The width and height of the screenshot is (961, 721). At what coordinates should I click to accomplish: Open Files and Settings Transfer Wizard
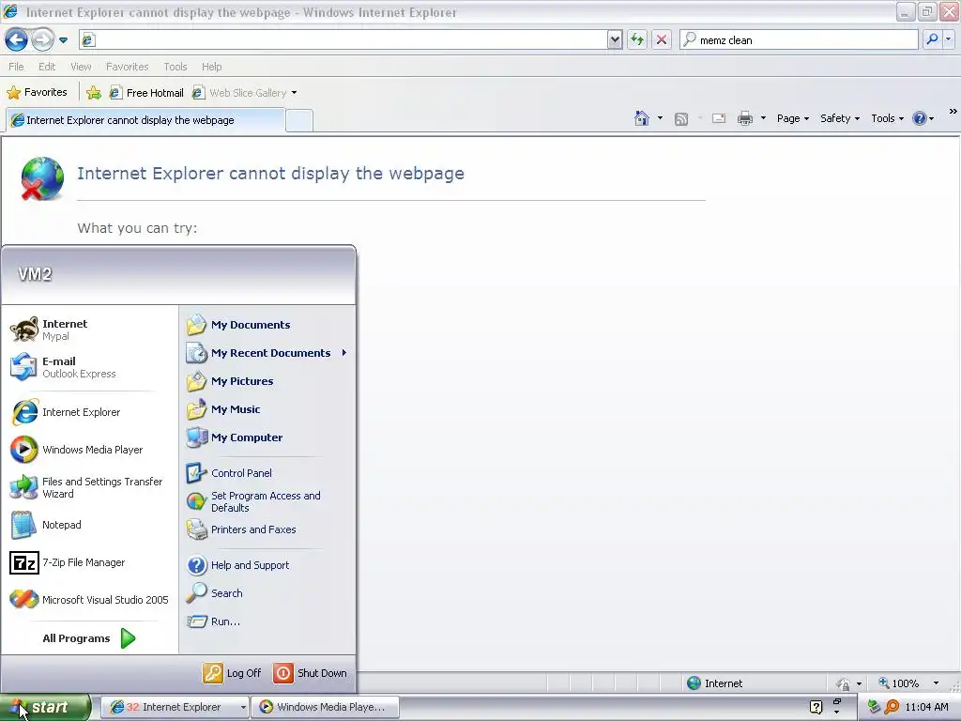[89, 487]
